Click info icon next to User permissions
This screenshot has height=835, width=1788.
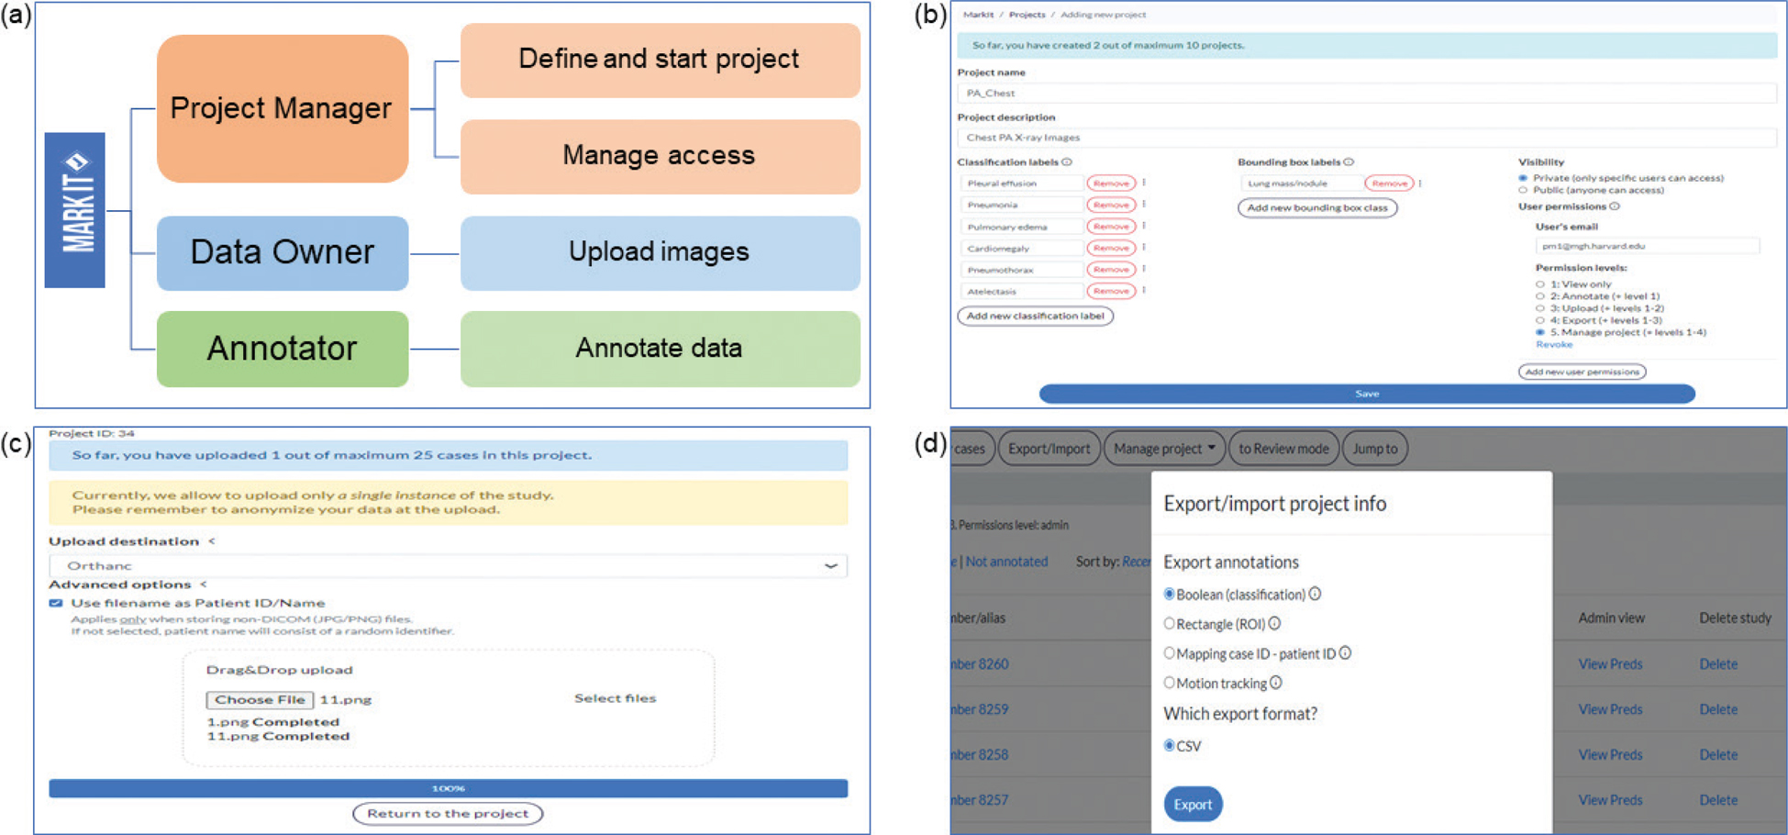[x=1615, y=206]
